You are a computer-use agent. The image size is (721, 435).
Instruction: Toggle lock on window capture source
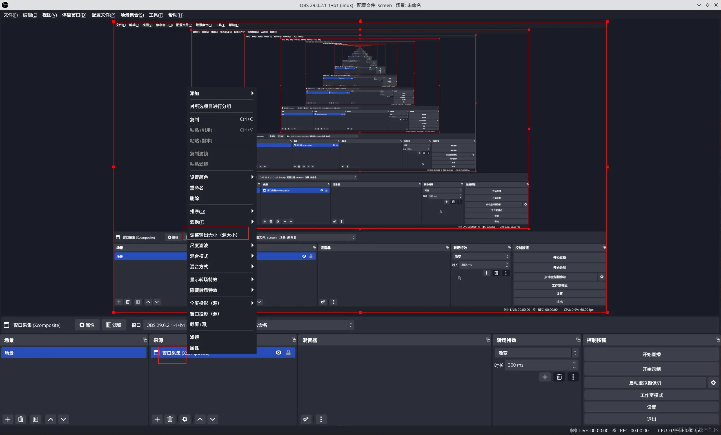point(288,353)
